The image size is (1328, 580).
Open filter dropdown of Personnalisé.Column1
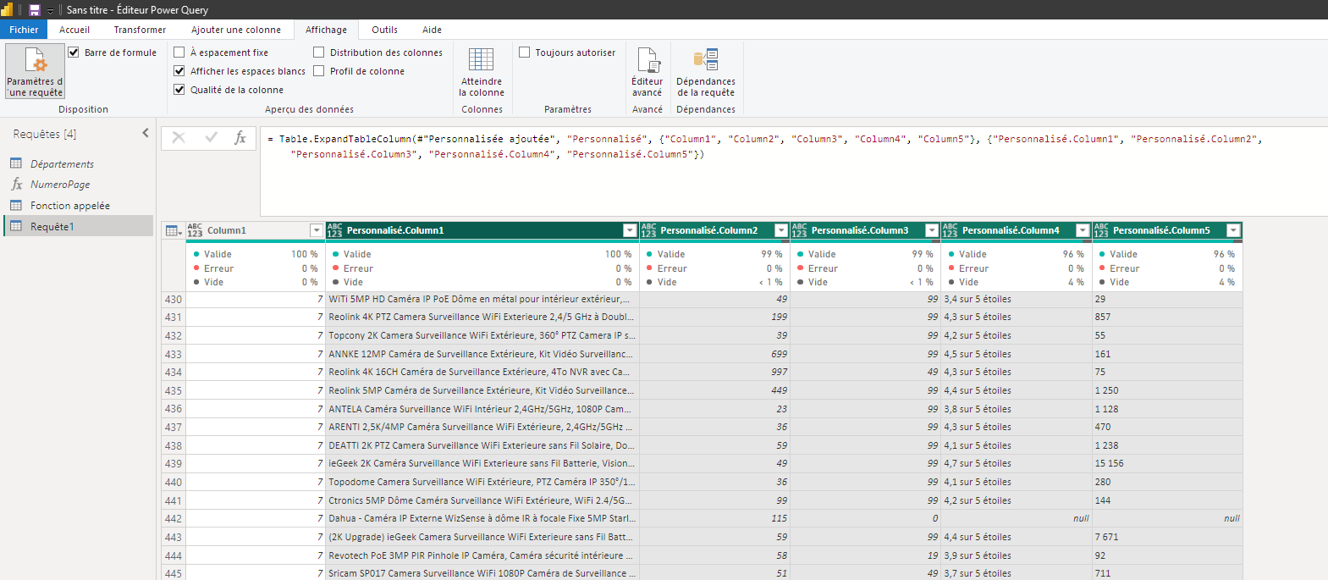(x=630, y=230)
